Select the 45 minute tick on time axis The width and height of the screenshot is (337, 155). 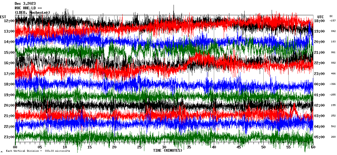coord(238,147)
